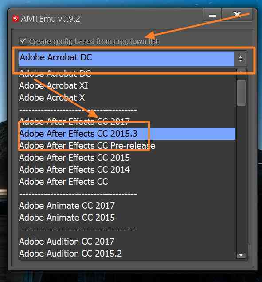This screenshot has height=282, width=262.
Task: Choose plain Adobe After Effects CC entry
Action: point(127,182)
